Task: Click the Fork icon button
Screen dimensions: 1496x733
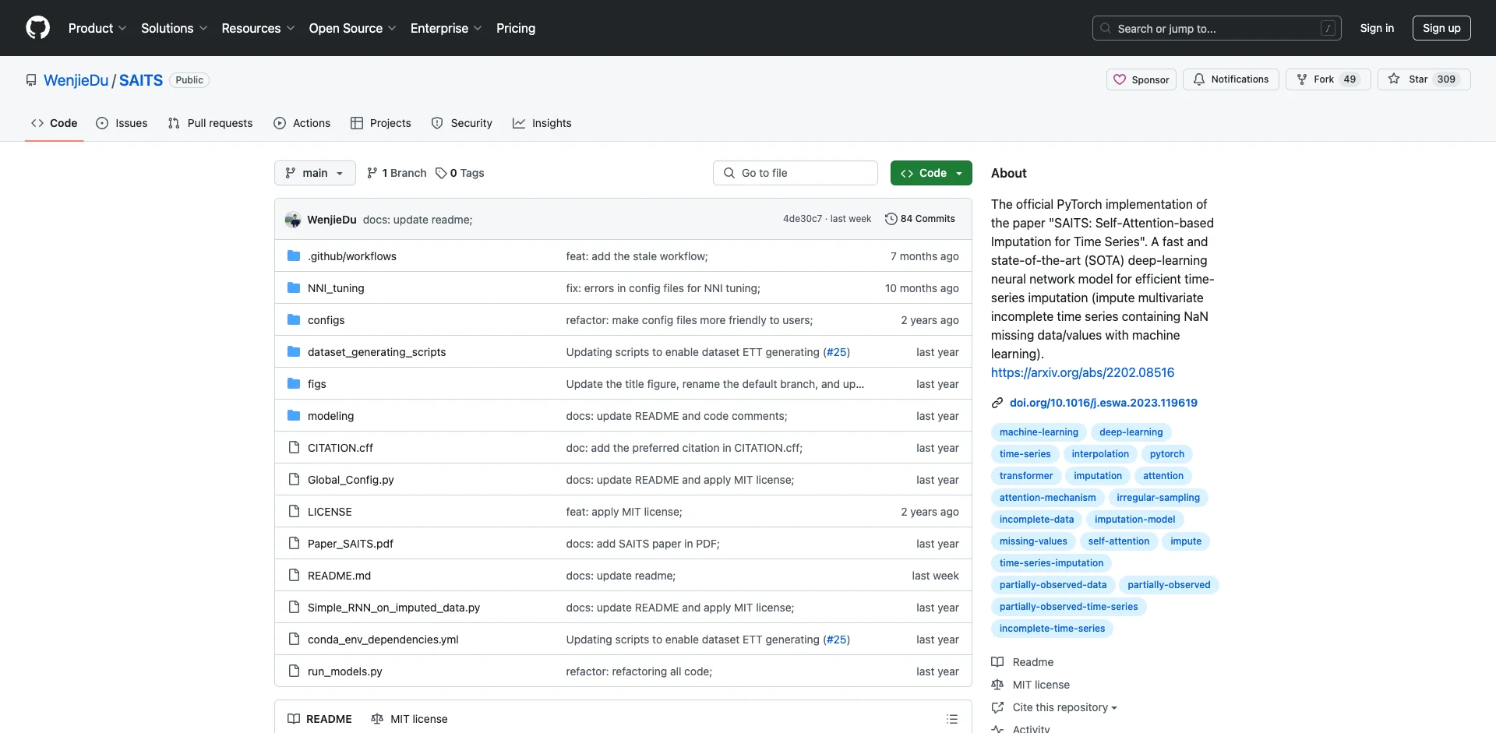Action: [x=1302, y=79]
